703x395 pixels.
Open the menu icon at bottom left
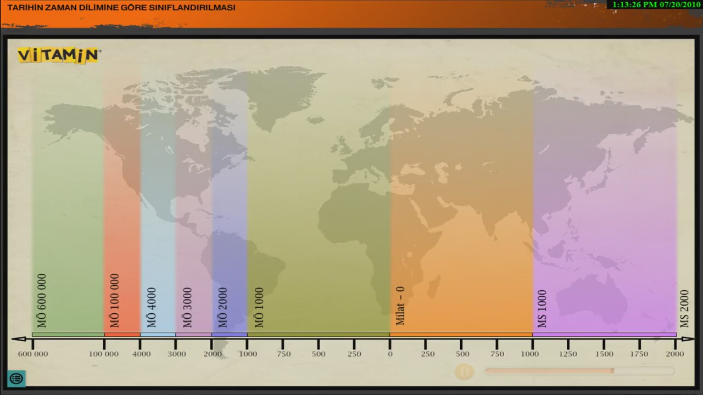pos(16,378)
